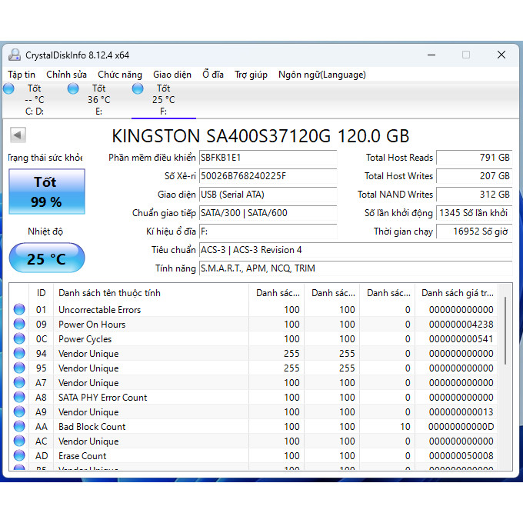Click the Tốt 99 % health status button
Viewport: 523px width, 523px height.
[x=47, y=192]
